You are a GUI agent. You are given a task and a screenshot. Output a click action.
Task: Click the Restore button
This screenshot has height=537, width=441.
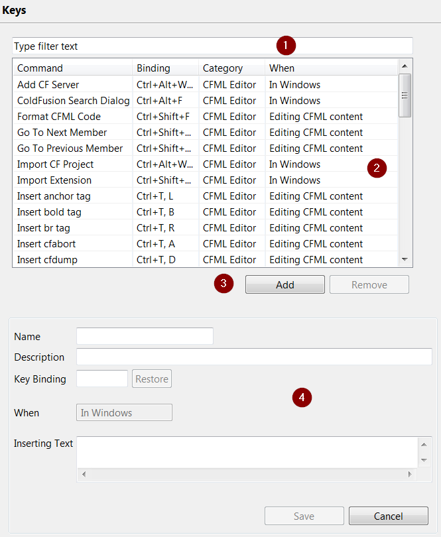point(152,379)
